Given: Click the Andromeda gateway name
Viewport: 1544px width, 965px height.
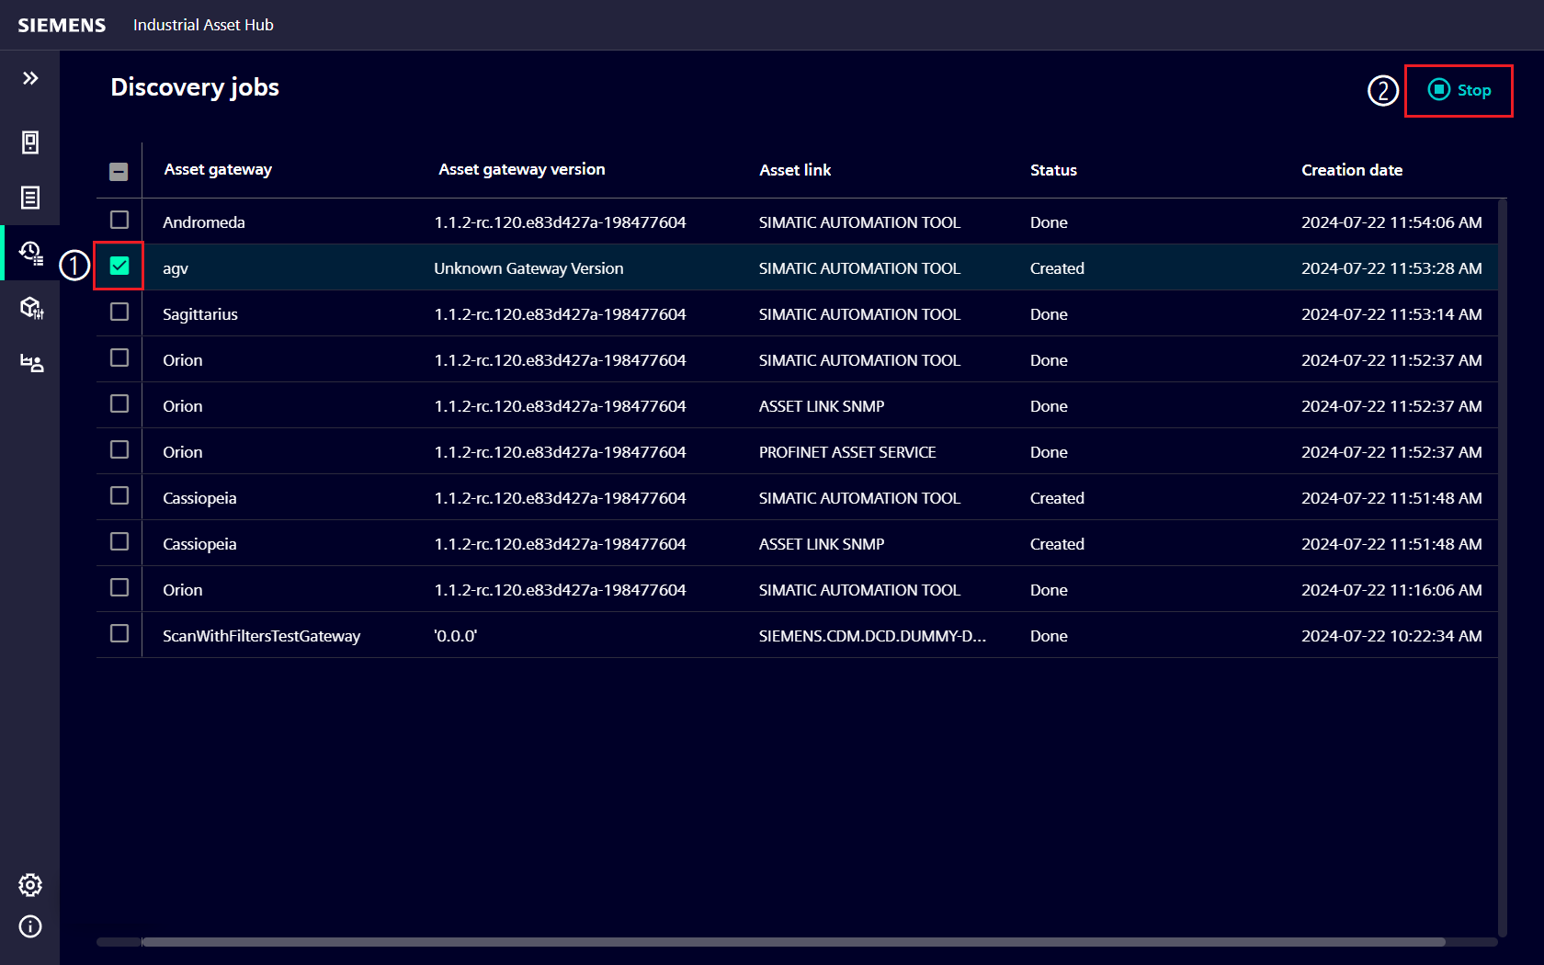Looking at the screenshot, I should point(204,222).
